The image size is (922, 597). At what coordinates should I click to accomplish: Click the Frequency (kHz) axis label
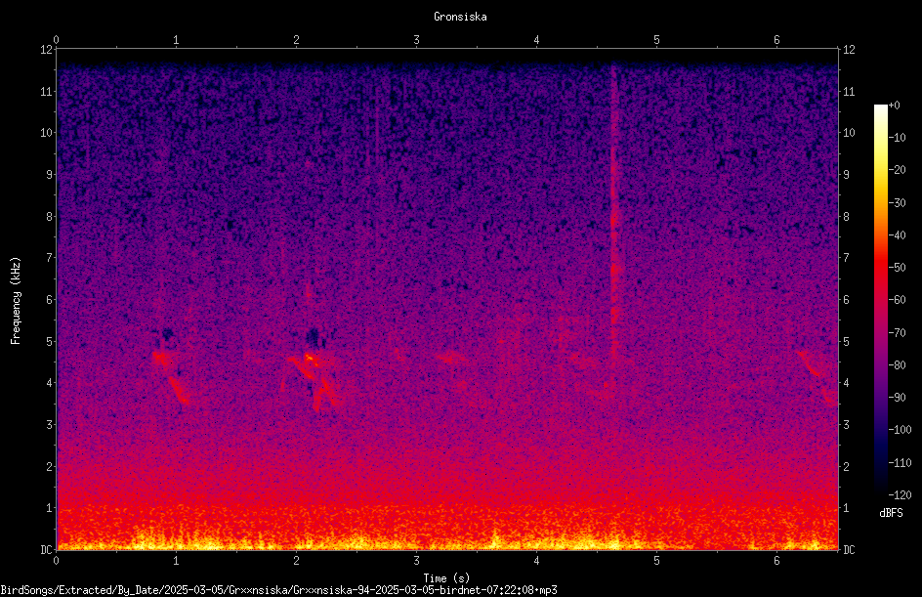(16, 301)
